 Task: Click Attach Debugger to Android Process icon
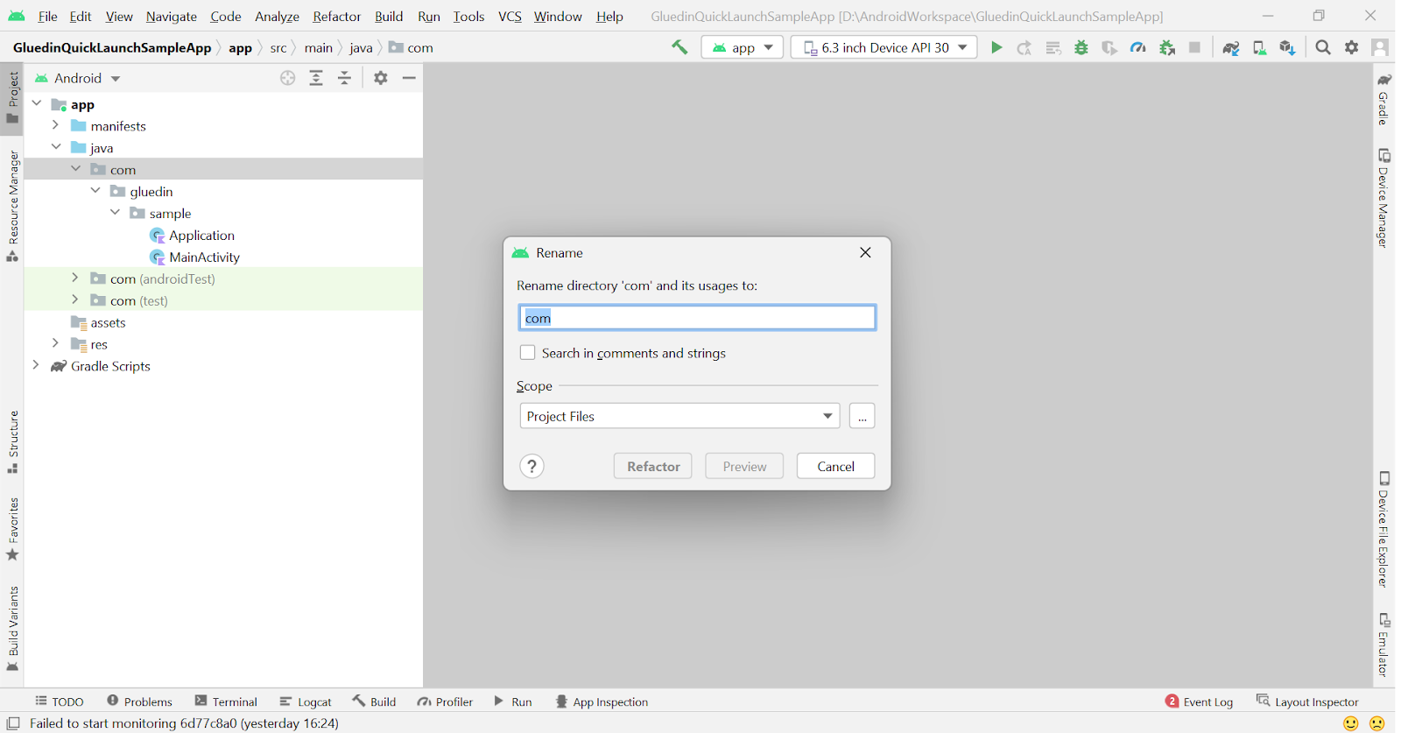[x=1167, y=47]
